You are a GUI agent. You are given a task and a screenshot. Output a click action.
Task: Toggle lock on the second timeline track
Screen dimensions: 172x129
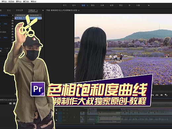[x=57, y=113]
